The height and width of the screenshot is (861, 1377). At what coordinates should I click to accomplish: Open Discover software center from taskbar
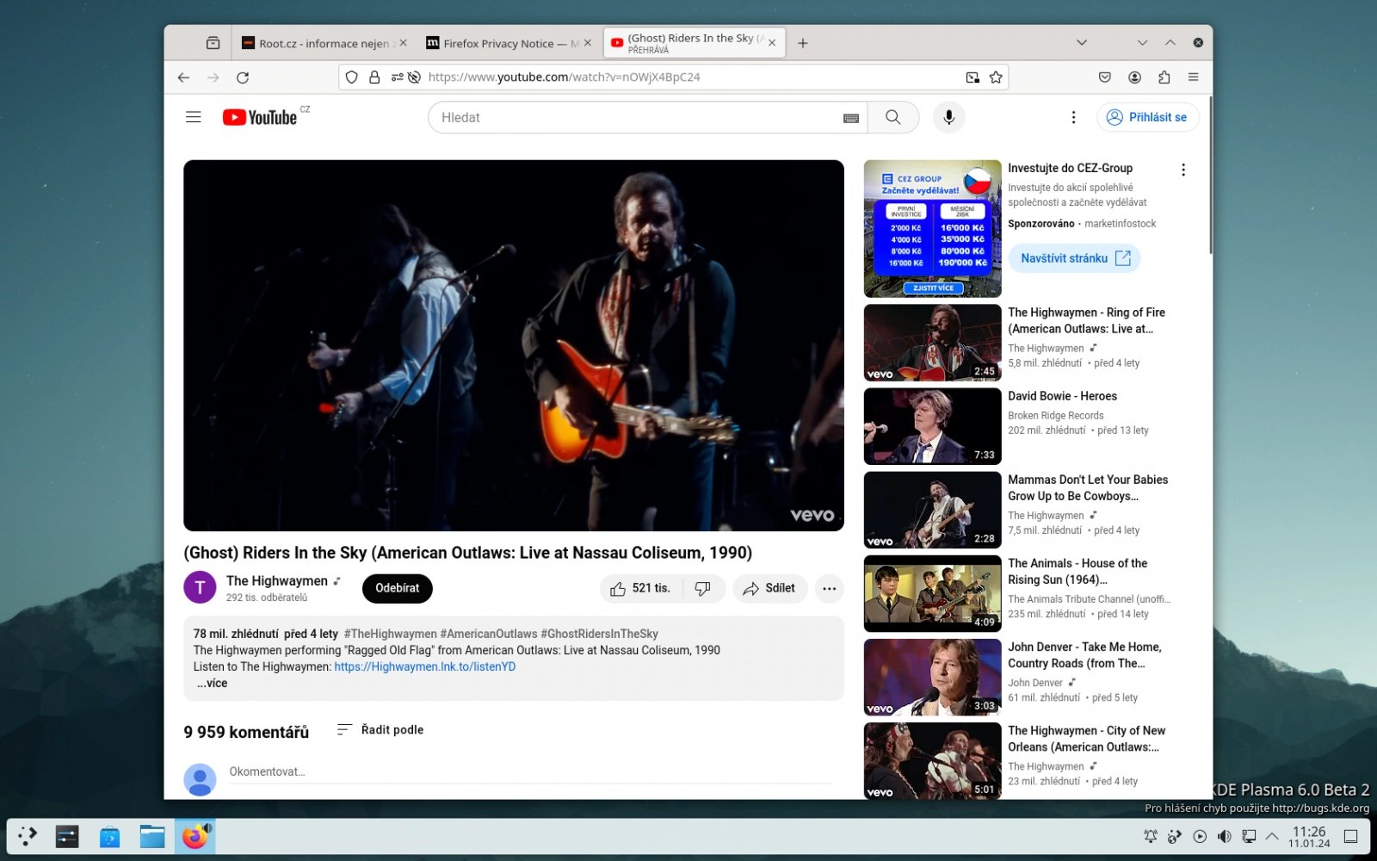pyautogui.click(x=109, y=836)
